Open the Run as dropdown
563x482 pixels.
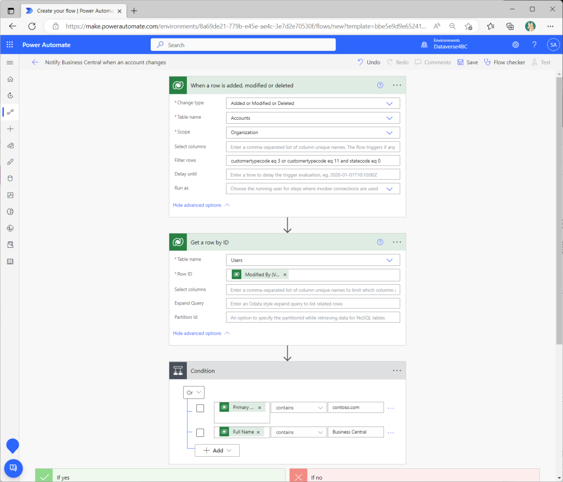[313, 189]
